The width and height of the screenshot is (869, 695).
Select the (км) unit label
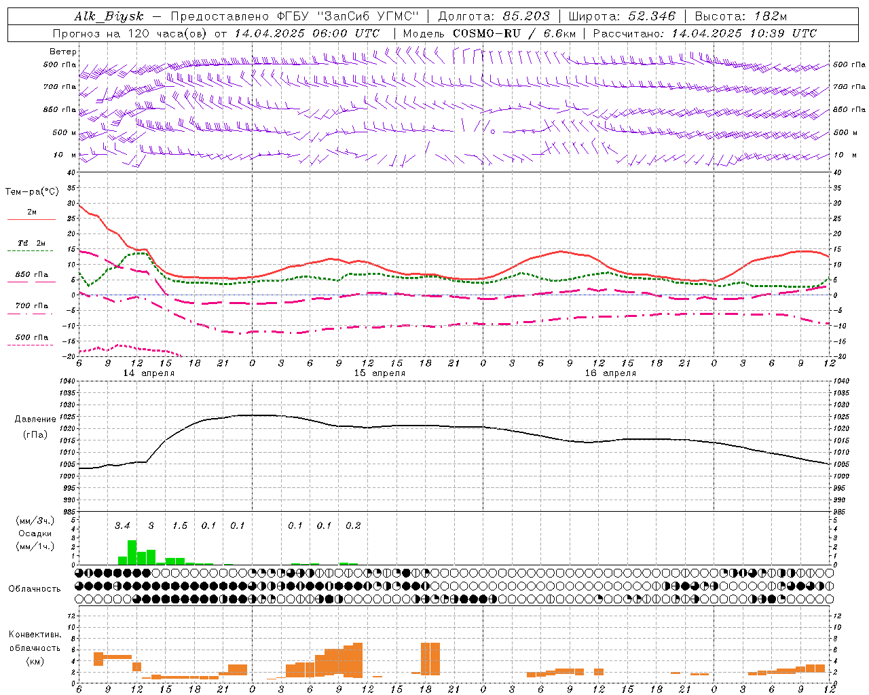coord(35,661)
